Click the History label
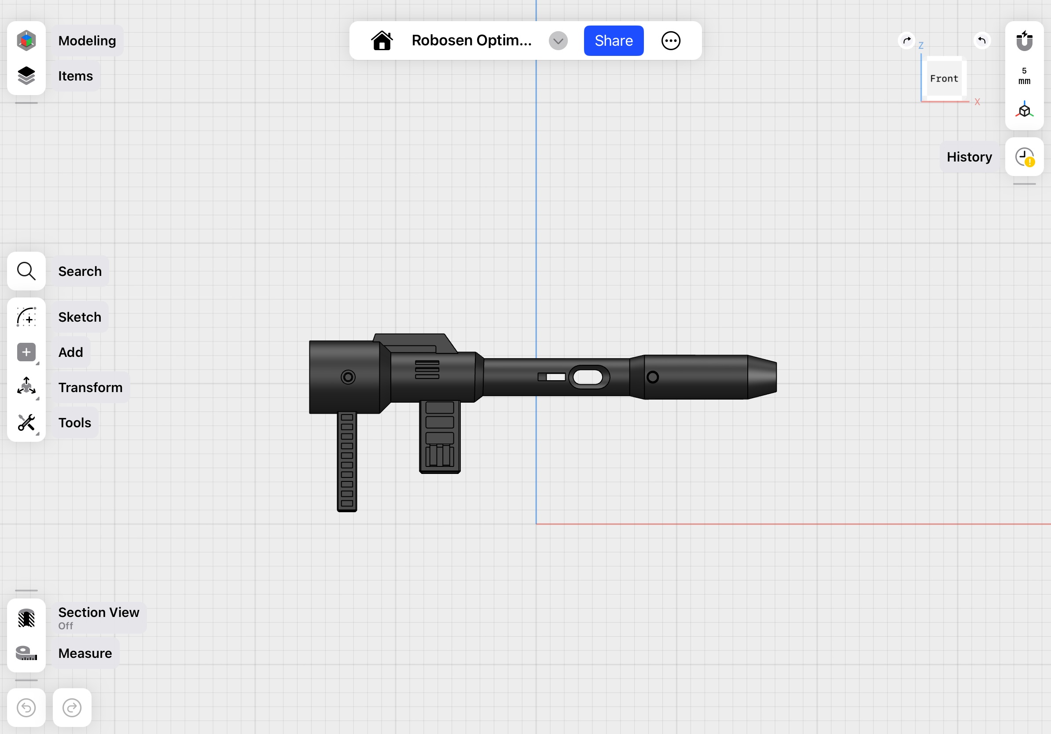The image size is (1051, 734). point(969,157)
